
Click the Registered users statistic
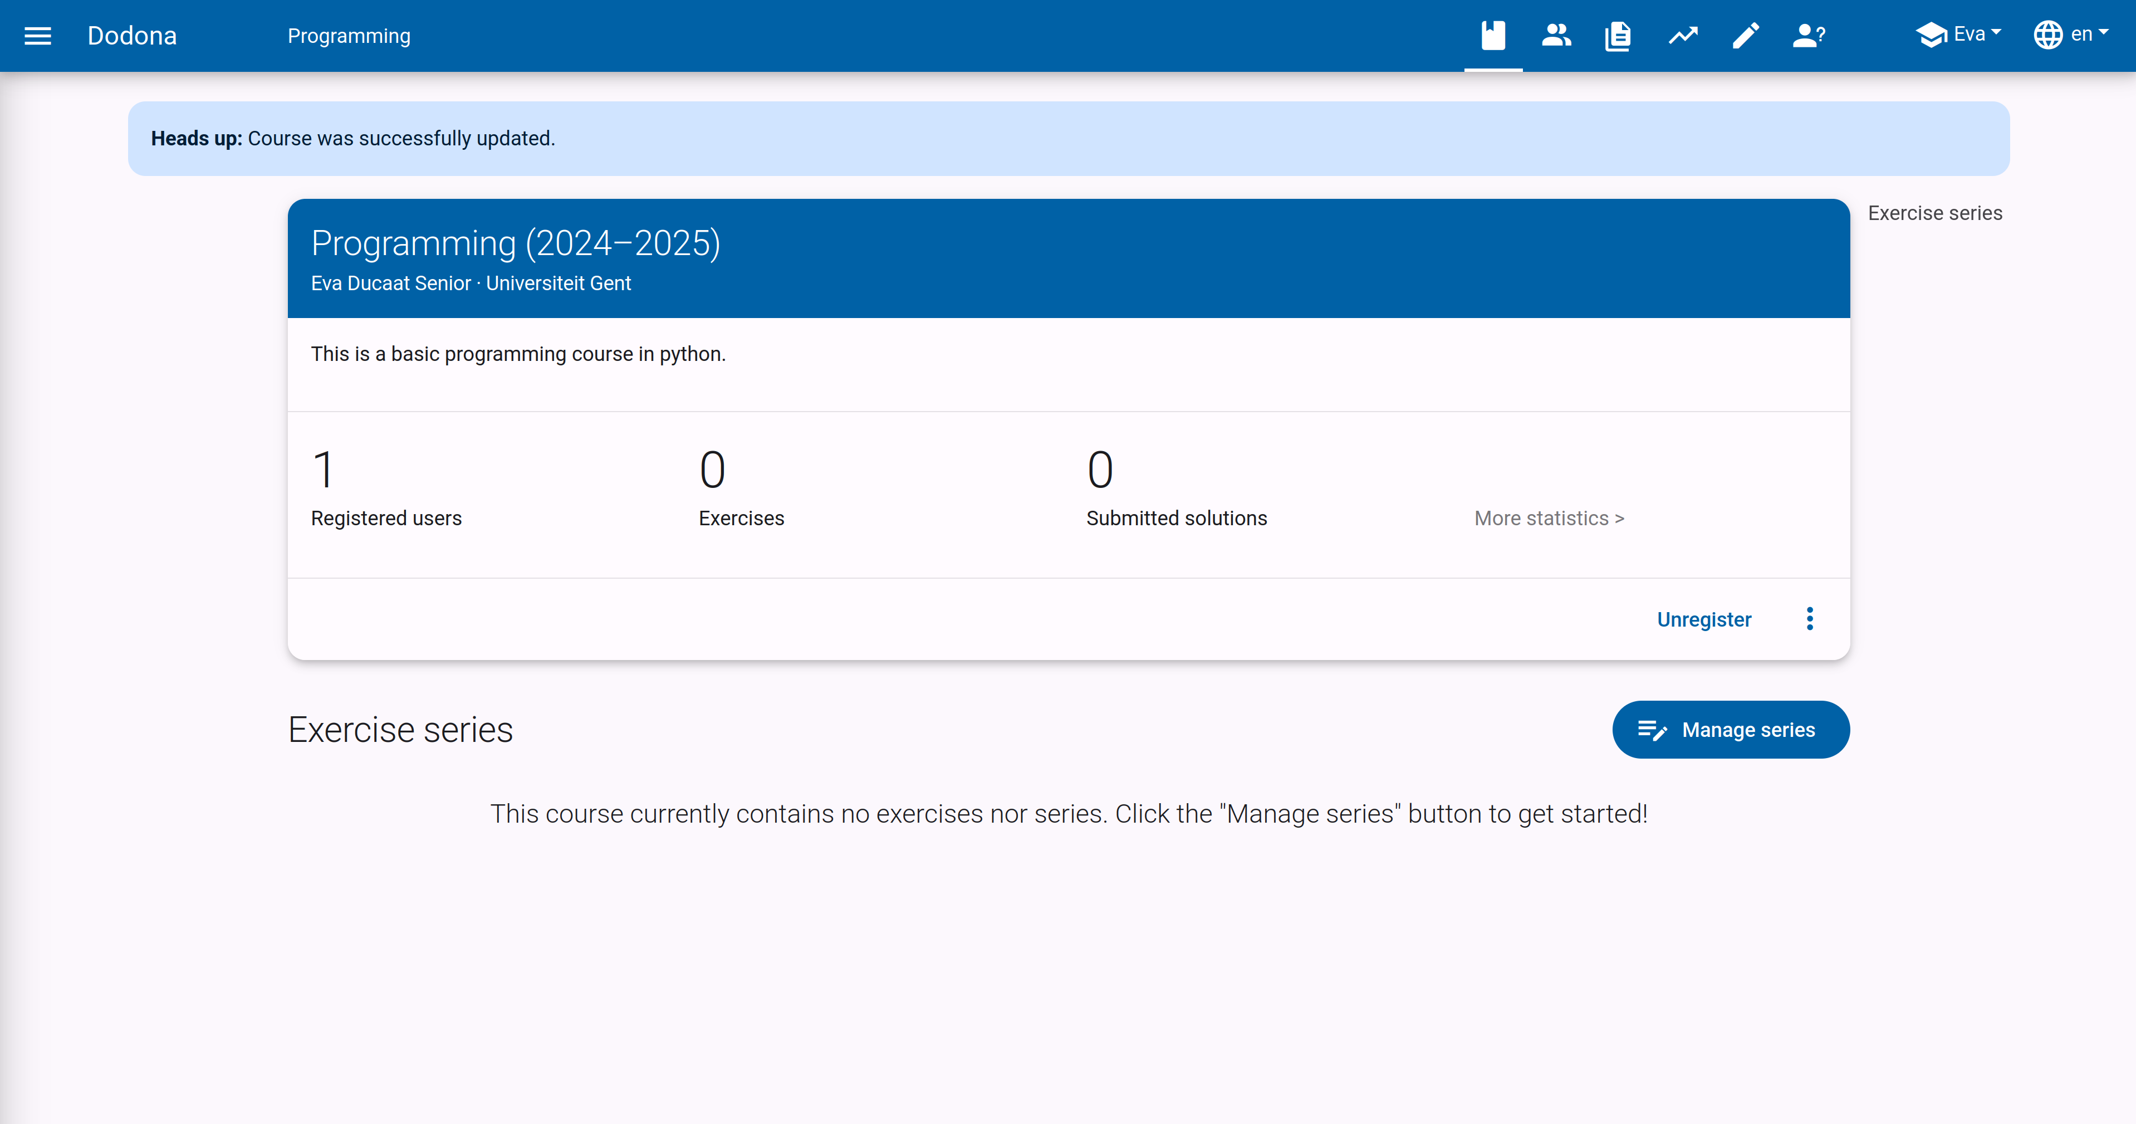point(386,488)
